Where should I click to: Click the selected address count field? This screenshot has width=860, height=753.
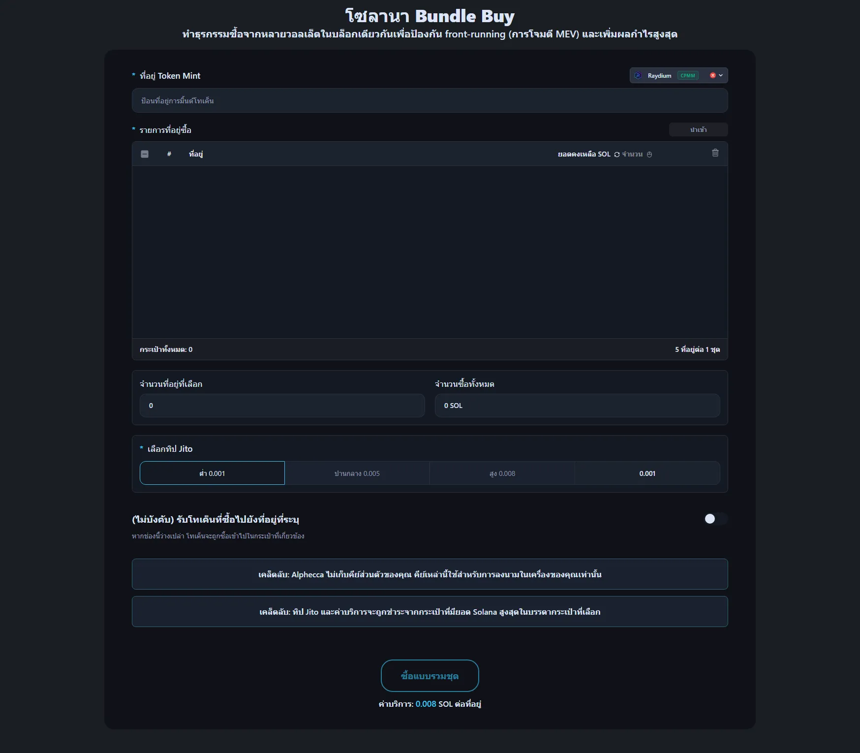point(282,406)
